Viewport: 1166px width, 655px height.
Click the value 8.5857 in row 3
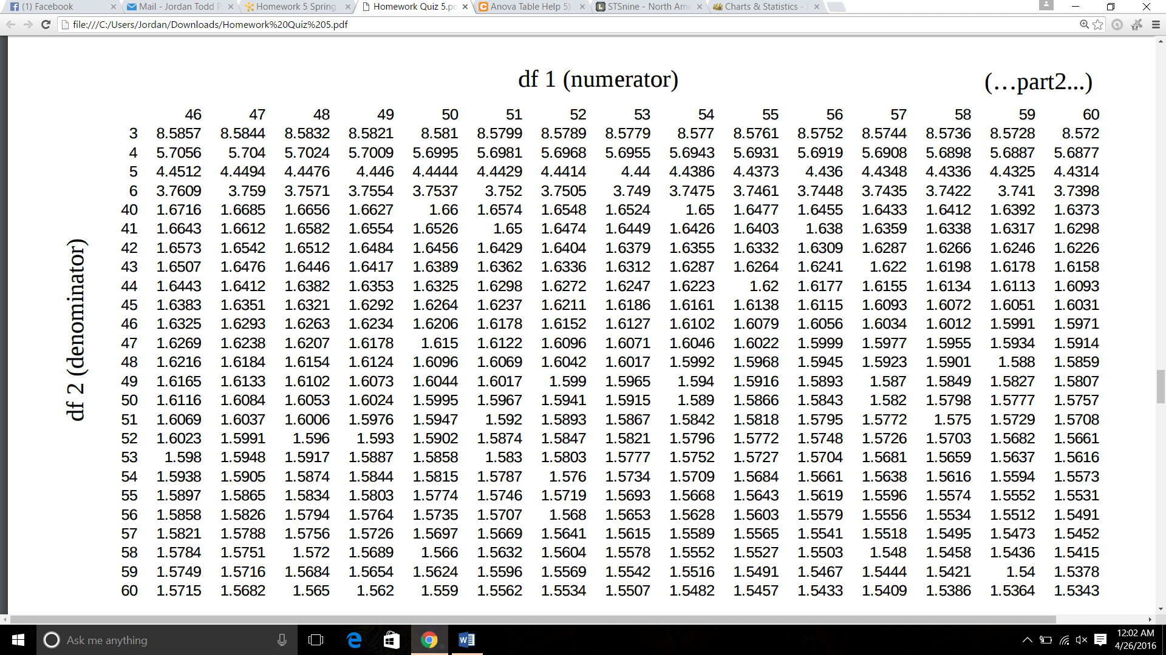(179, 133)
